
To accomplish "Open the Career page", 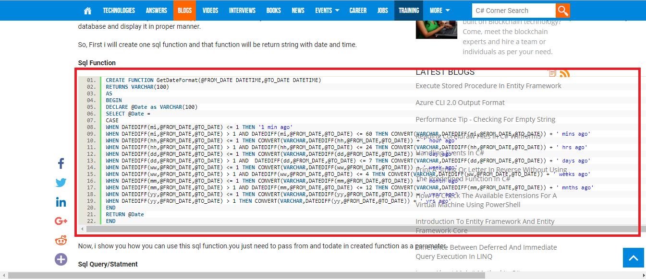I will pyautogui.click(x=358, y=11).
